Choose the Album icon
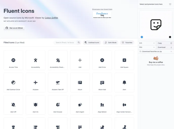174x129 pixels. point(80,82)
